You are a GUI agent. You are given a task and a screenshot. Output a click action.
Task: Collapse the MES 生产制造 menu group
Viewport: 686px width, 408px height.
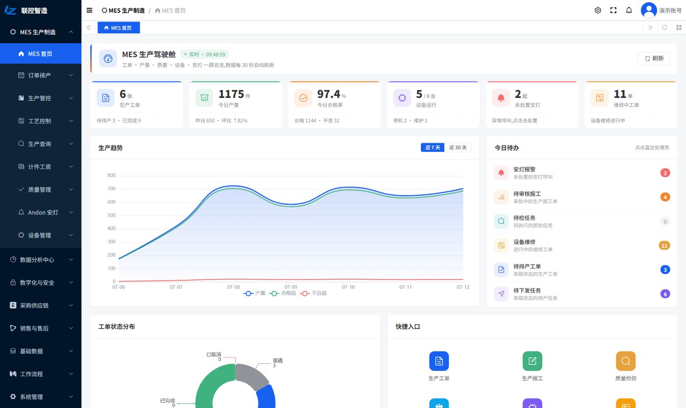41,32
